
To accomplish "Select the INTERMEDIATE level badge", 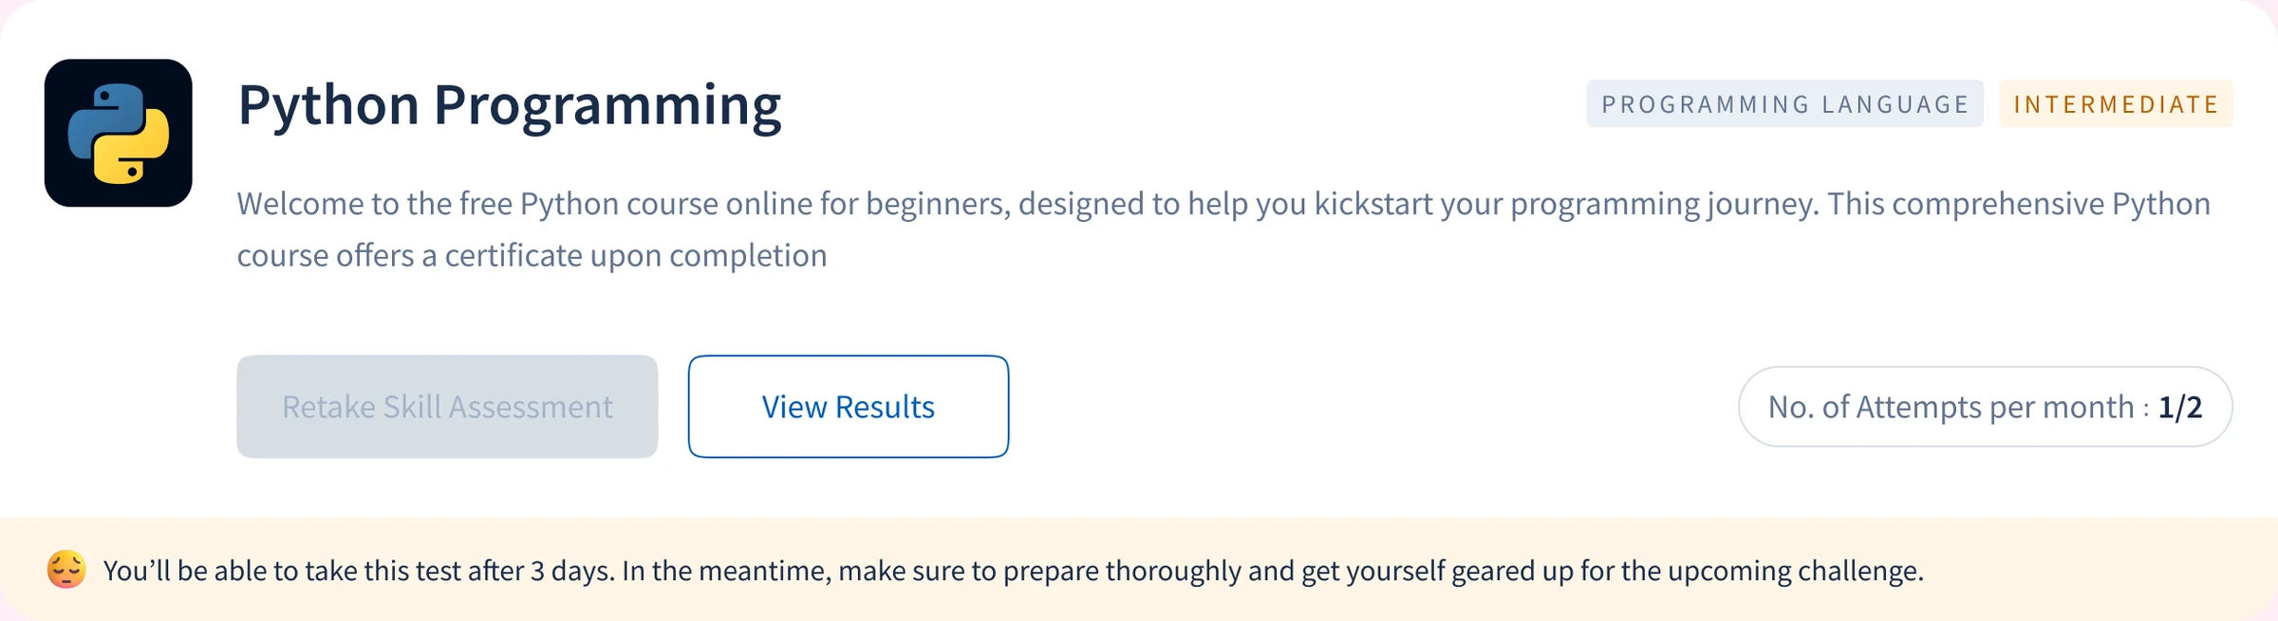I will pyautogui.click(x=2116, y=103).
